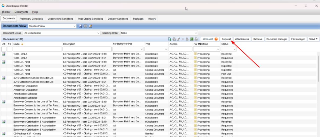Click attachment icon on received Borrower Consent row
The image size is (320, 137).
[x=4, y=101]
